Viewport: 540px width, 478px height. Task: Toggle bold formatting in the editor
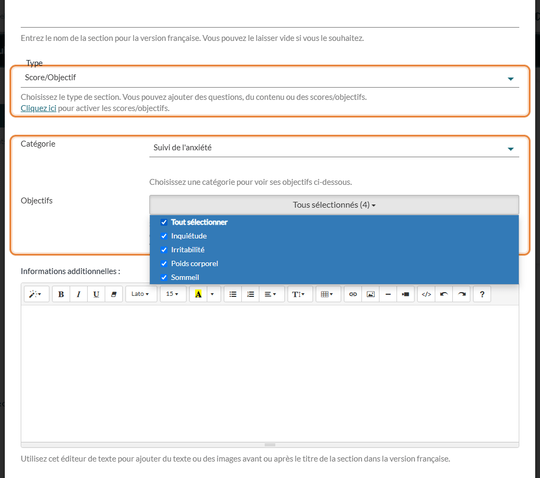point(61,294)
